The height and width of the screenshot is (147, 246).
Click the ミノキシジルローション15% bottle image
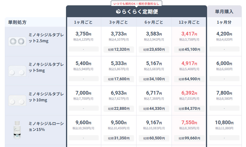pos(17,130)
